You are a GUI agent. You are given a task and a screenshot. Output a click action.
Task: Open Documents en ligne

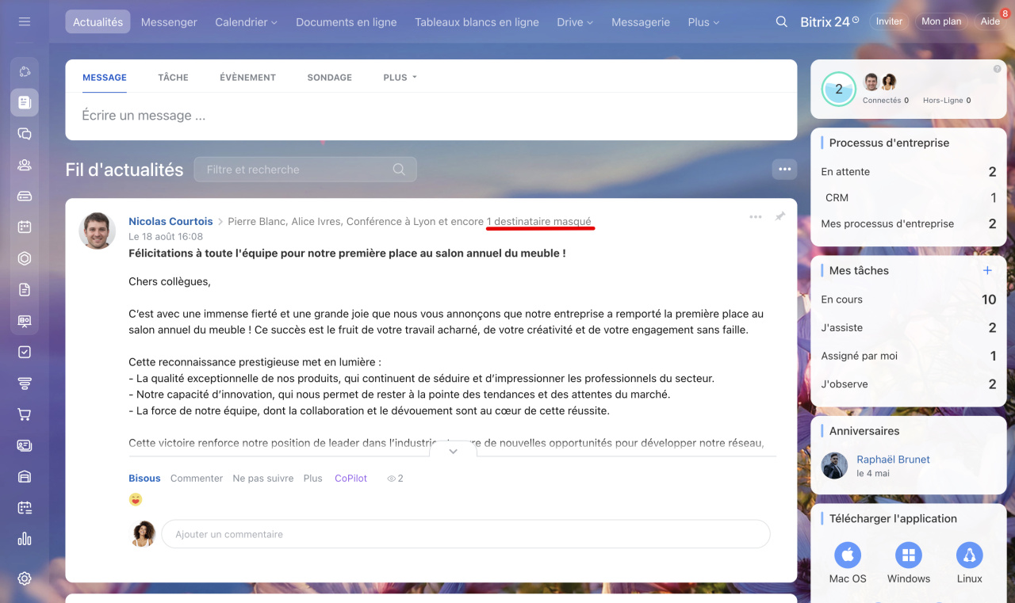point(347,22)
